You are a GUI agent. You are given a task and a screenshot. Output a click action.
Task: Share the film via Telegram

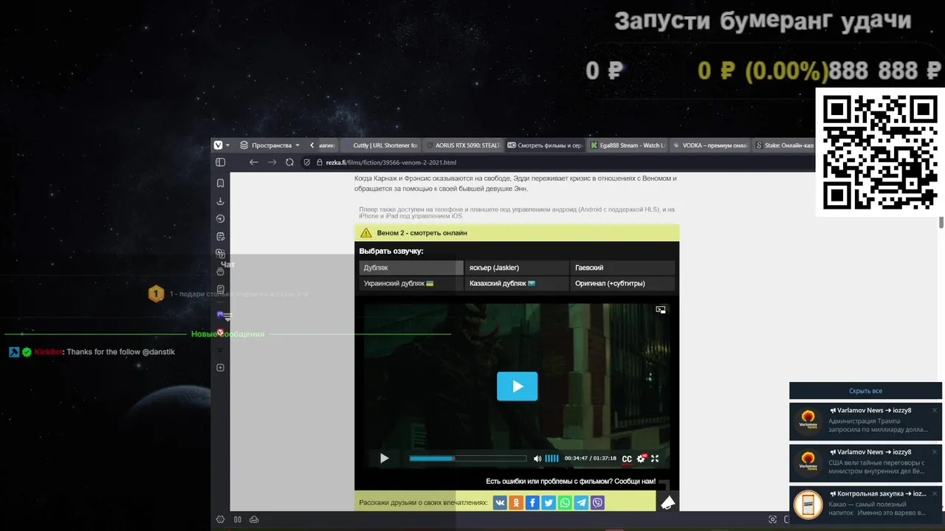point(581,503)
